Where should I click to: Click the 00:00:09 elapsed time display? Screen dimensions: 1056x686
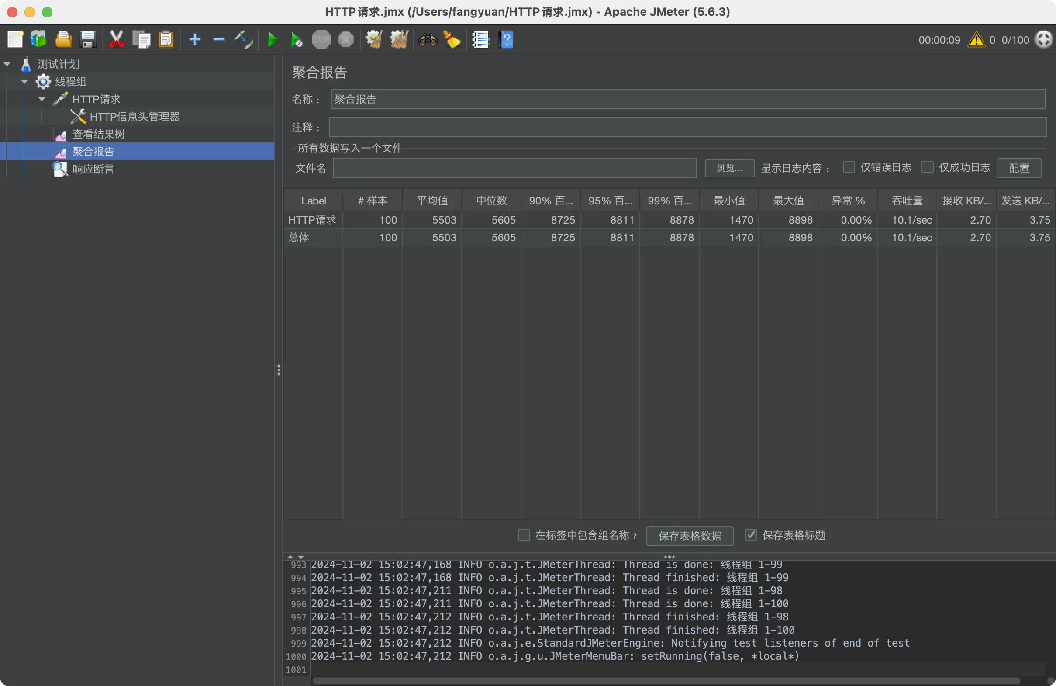tap(939, 40)
